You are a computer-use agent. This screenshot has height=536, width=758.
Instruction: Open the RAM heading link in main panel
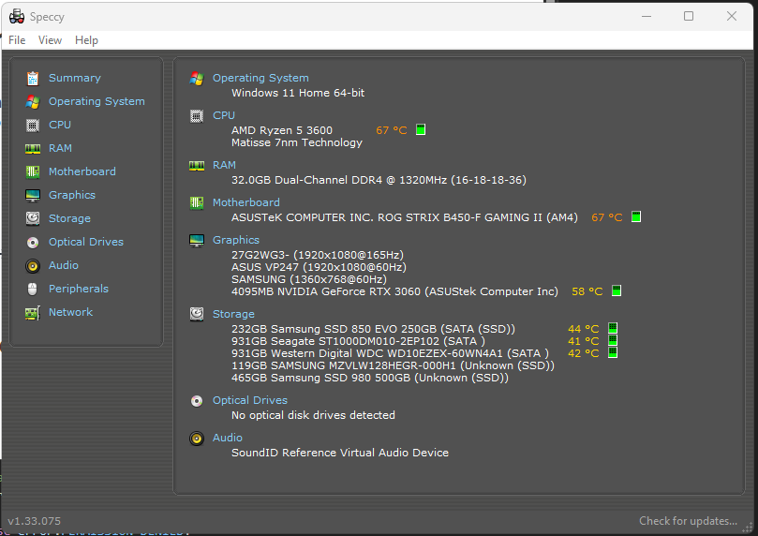click(x=224, y=165)
